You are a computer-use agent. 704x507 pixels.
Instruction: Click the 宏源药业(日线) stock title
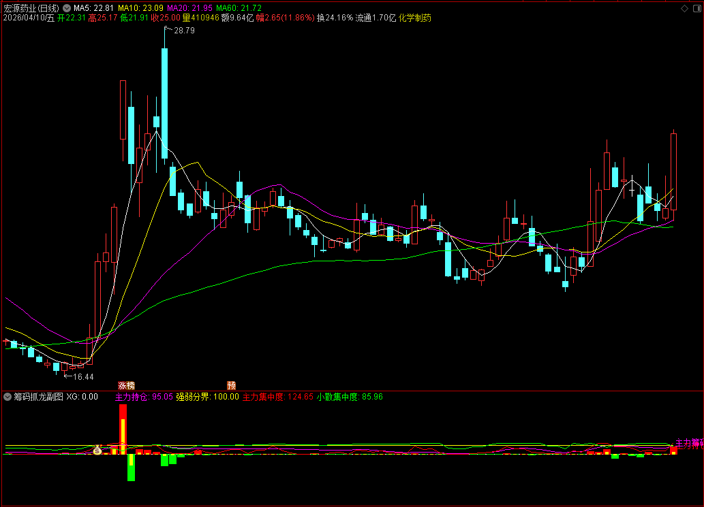pyautogui.click(x=31, y=8)
